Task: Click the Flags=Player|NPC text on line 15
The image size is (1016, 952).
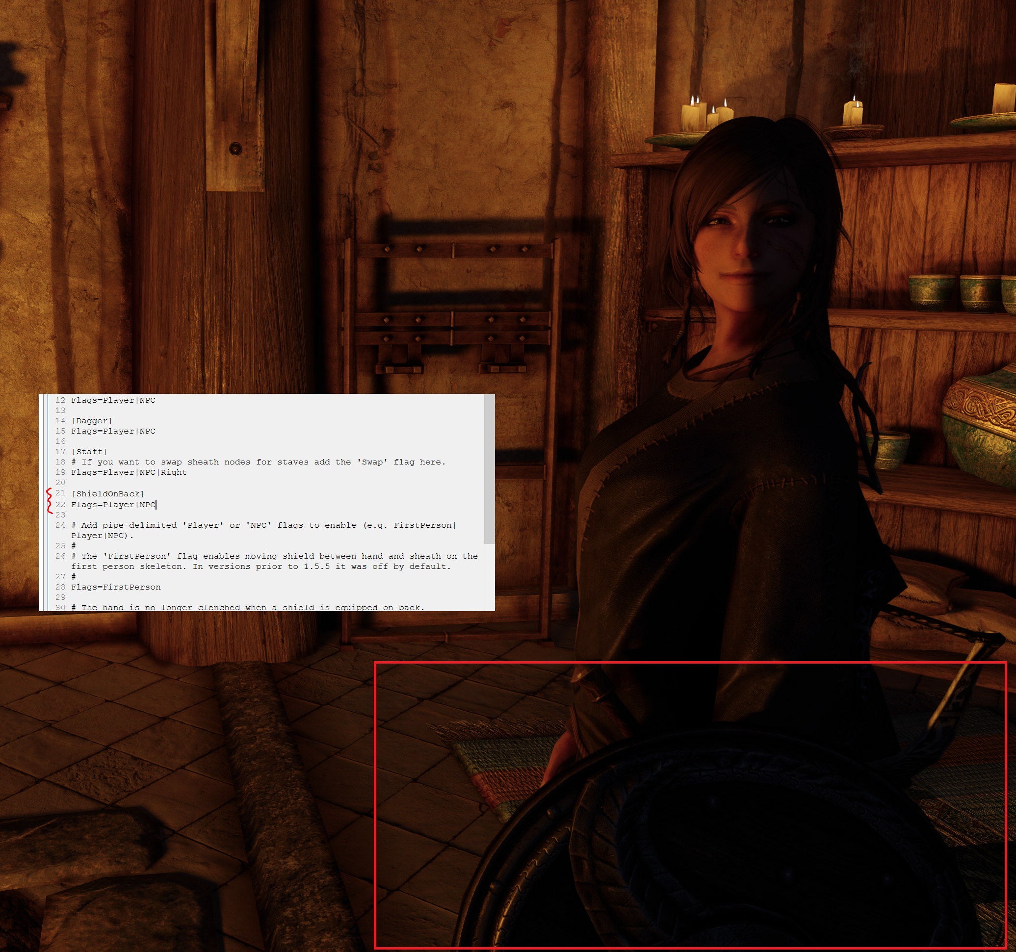Action: click(113, 431)
